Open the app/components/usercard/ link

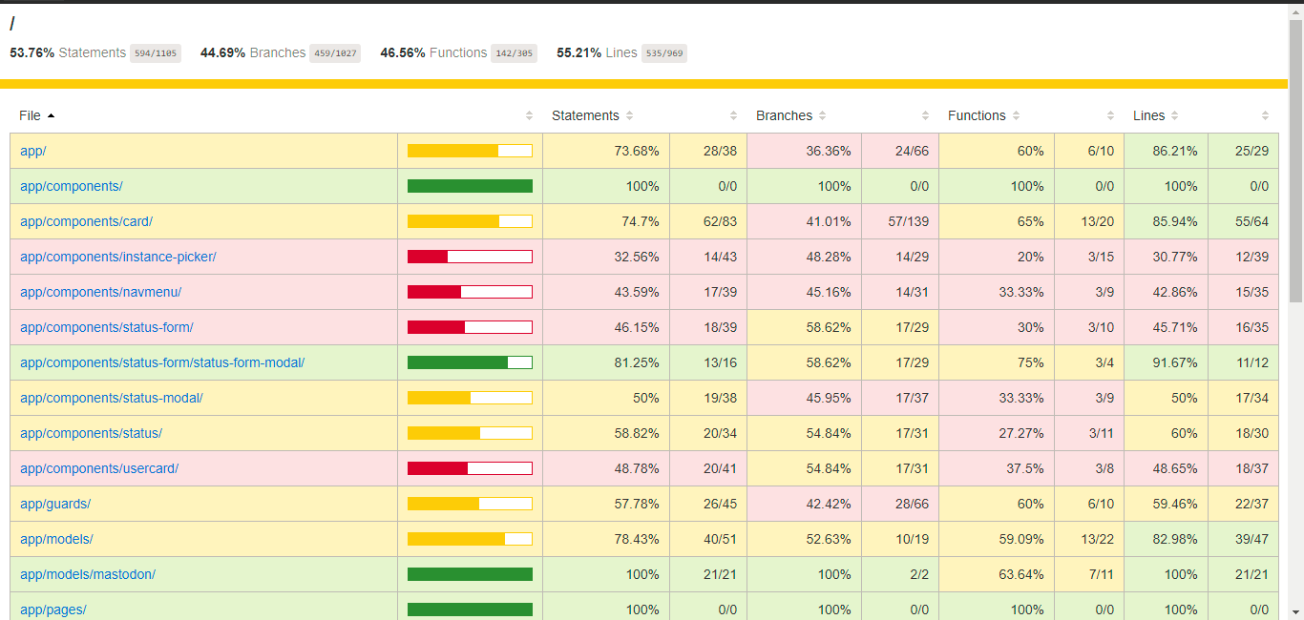point(99,468)
